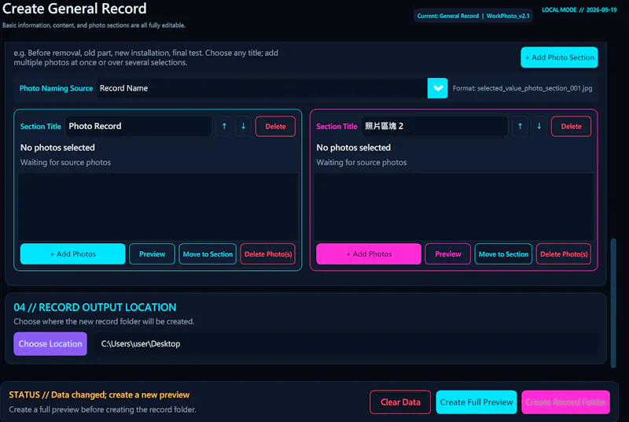Screen dimensions: 629x422
Task: Click the Clear Data button
Action: tap(400, 402)
